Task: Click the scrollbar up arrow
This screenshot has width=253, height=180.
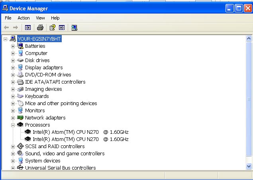Action: click(249, 38)
